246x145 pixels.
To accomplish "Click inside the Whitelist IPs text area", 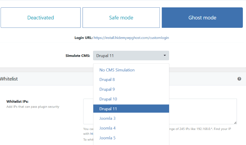I will click(x=203, y=111).
